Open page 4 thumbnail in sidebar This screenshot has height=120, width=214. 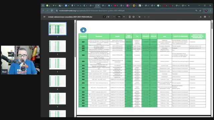click(58, 81)
